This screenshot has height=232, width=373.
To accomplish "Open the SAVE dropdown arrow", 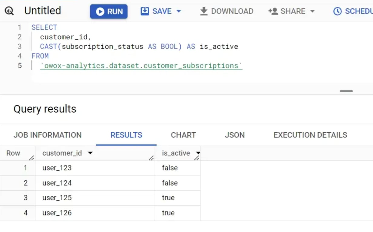I will tap(179, 11).
